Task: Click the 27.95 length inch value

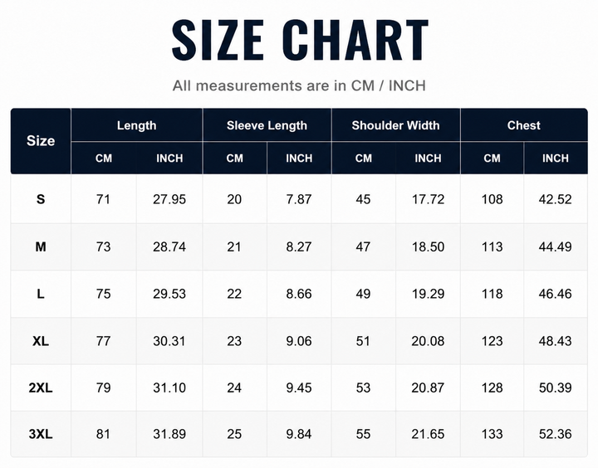Action: pos(169,199)
